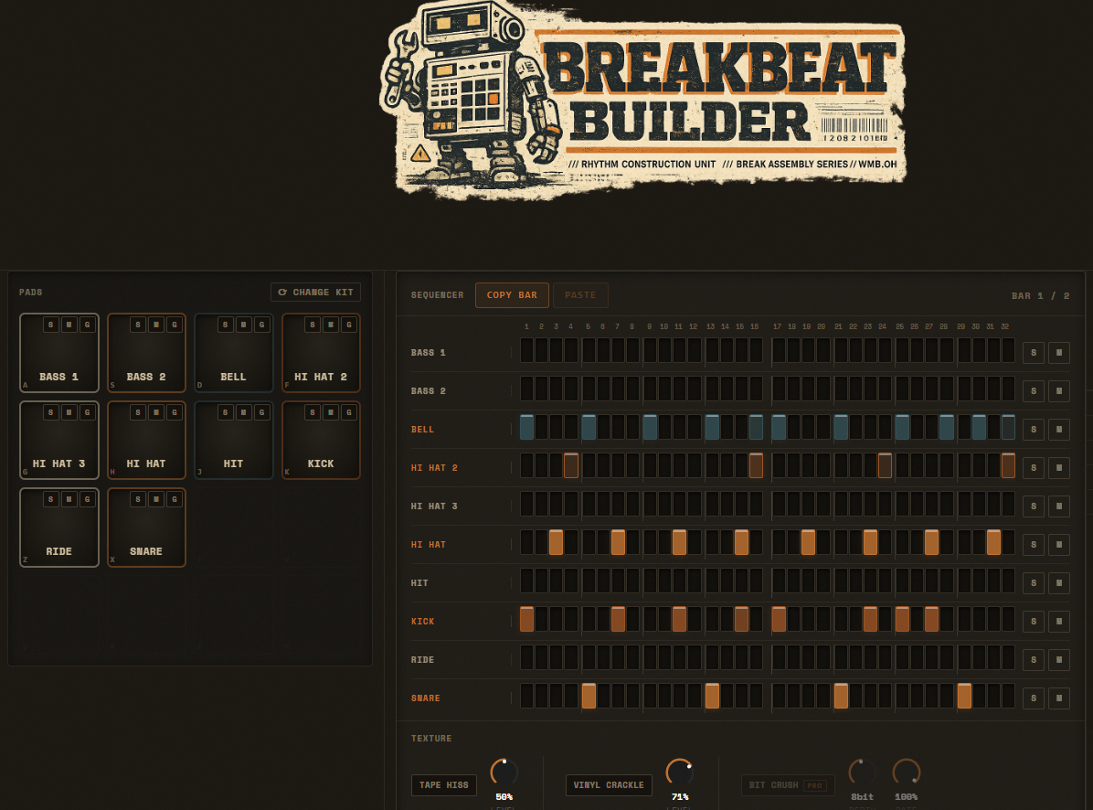Turn on Ride row step 32
This screenshot has height=810, width=1093.
pyautogui.click(x=1008, y=657)
